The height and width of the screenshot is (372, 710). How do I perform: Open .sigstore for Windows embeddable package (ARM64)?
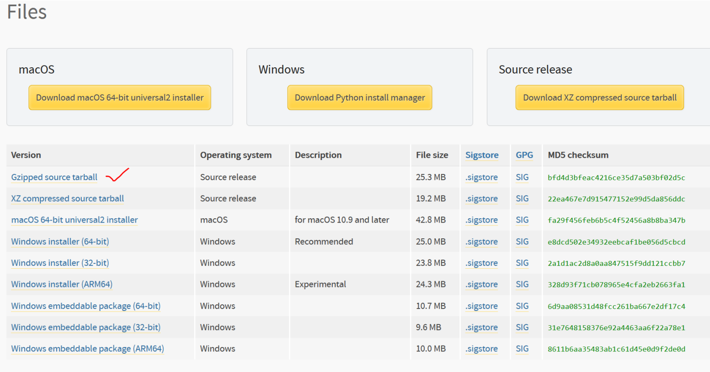point(482,349)
